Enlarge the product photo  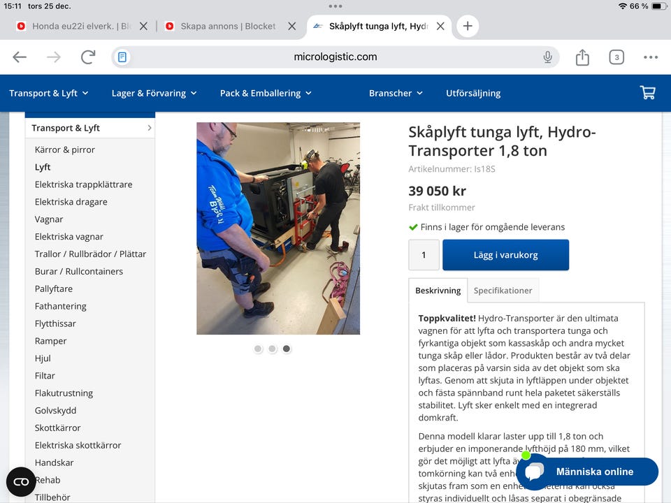click(278, 228)
